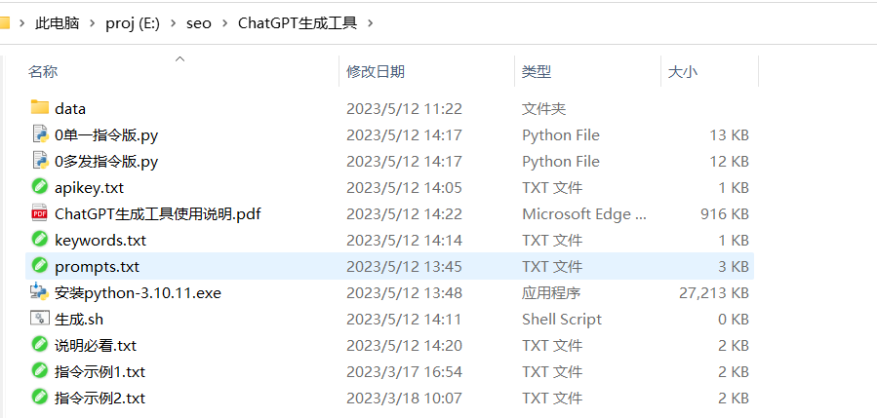Screen dimensions: 877x418
Task: Click the 说明必看.txt file icon
Action: pos(39,344)
